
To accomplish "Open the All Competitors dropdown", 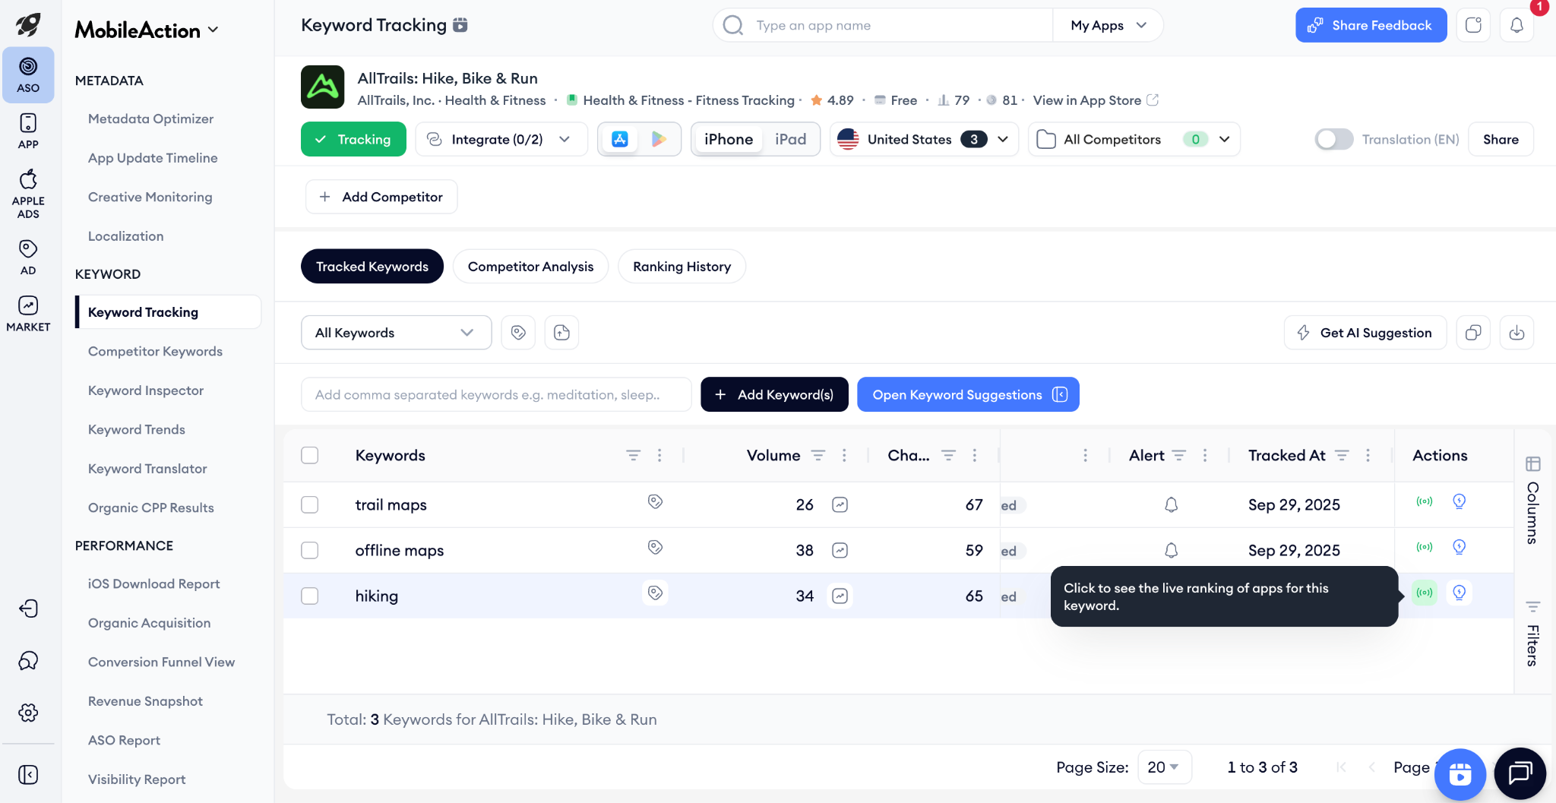I will click(x=1134, y=139).
